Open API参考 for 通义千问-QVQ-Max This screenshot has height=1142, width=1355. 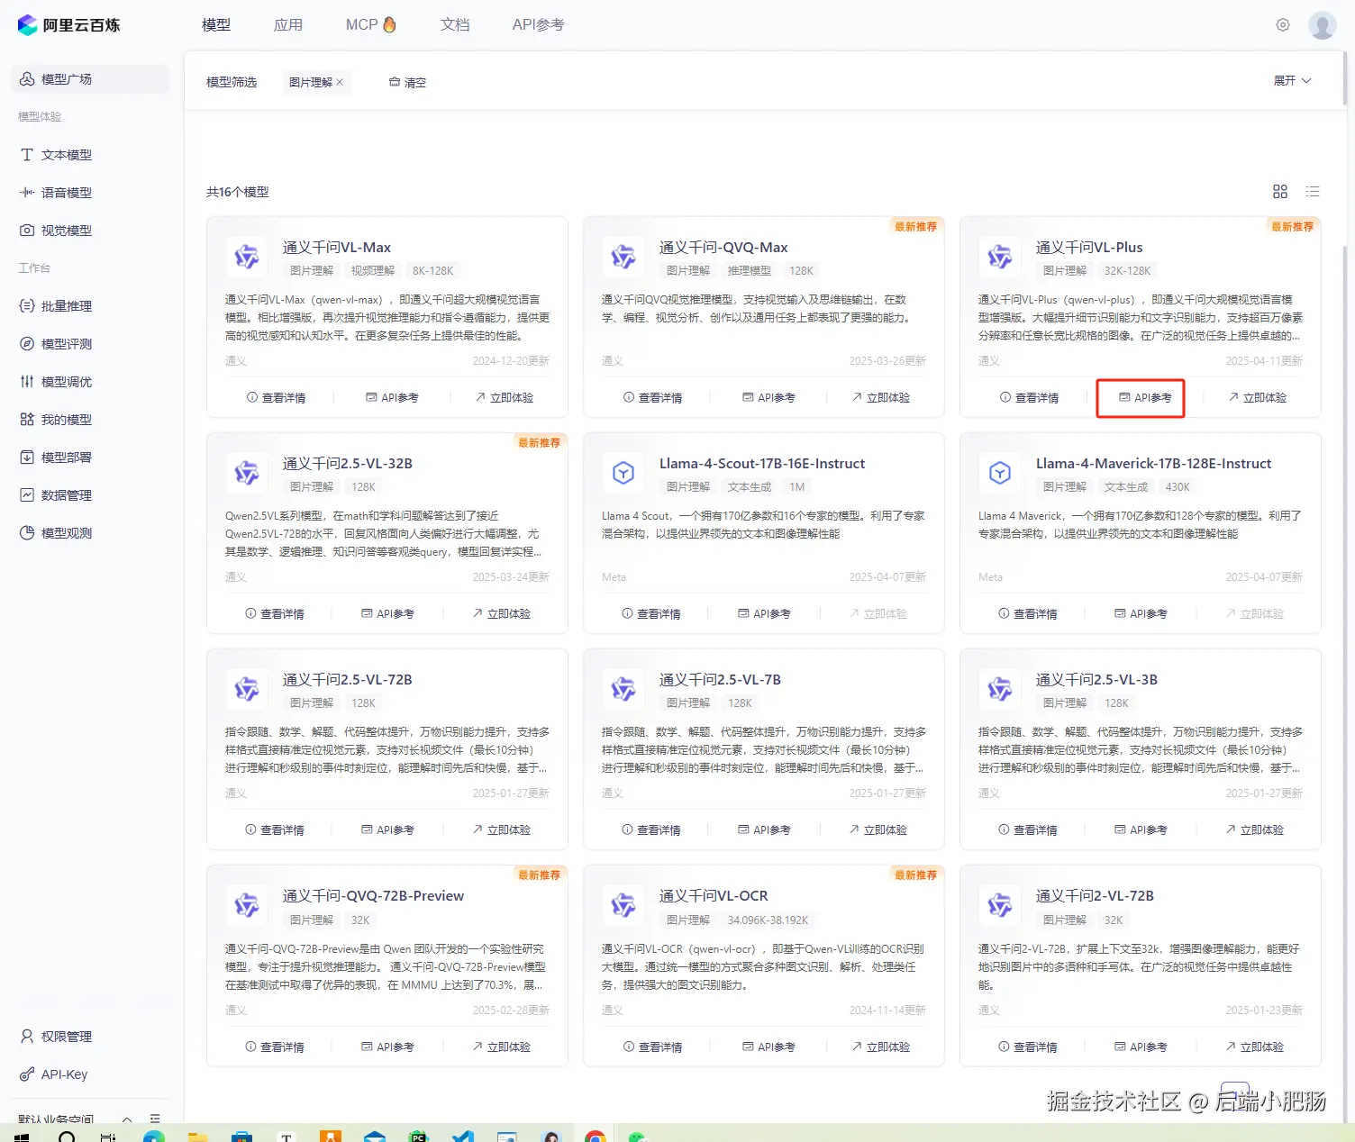(x=768, y=397)
